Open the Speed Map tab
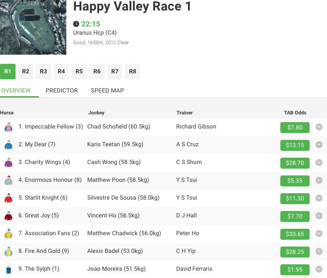 (x=107, y=90)
